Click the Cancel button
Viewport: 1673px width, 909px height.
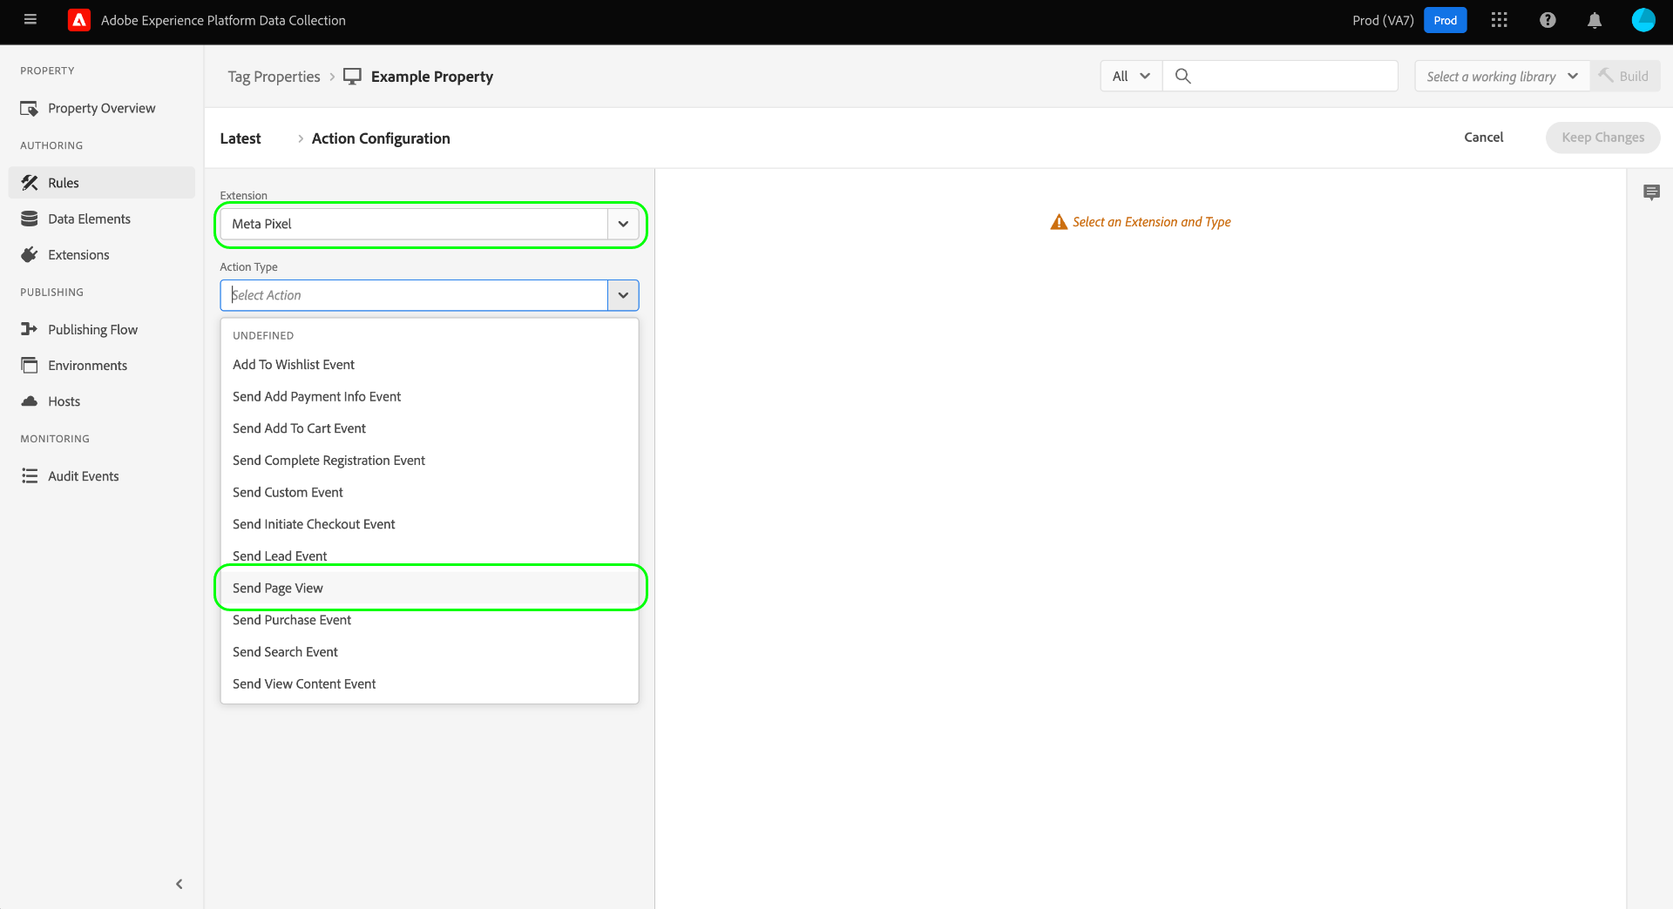1483,138
